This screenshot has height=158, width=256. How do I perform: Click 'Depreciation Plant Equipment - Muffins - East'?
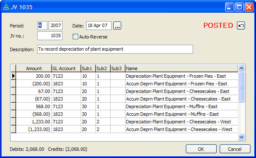(x=172, y=106)
